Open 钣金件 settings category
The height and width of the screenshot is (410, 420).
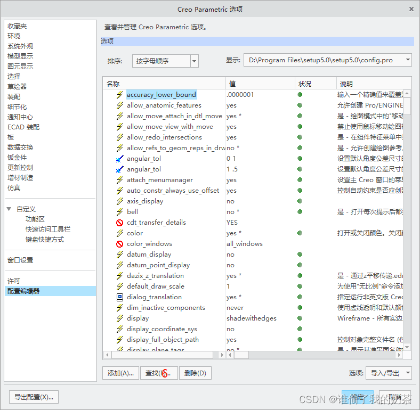17,158
